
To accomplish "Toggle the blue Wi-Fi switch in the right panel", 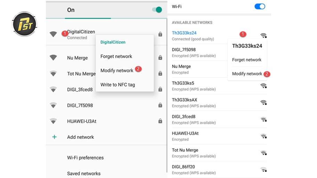I will pos(260,7).
